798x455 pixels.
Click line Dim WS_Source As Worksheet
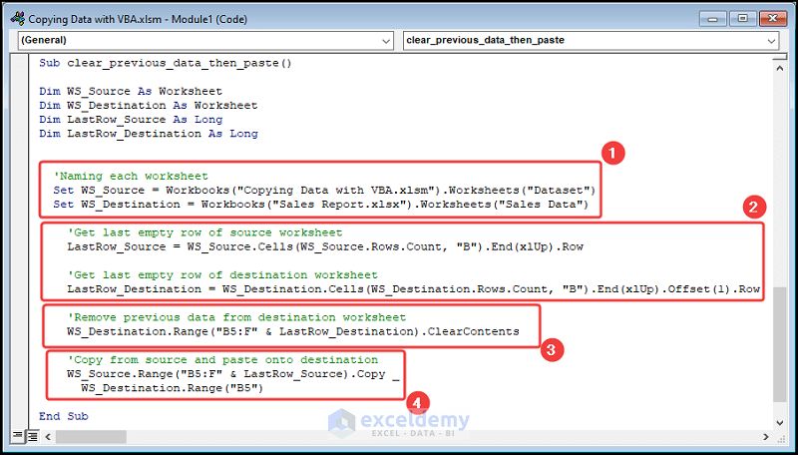(x=131, y=92)
